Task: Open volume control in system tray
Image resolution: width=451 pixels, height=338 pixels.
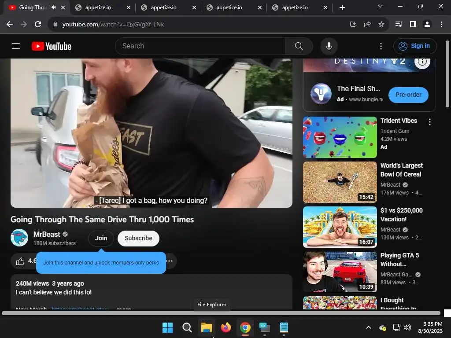Action: pyautogui.click(x=407, y=327)
